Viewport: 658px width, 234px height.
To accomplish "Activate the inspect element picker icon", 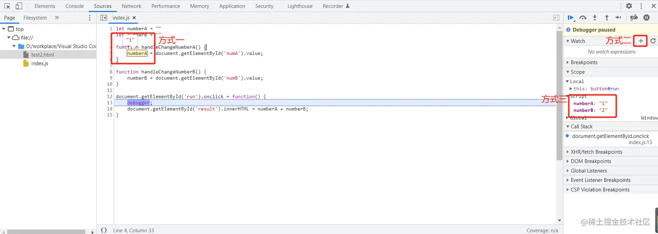I will coord(7,6).
